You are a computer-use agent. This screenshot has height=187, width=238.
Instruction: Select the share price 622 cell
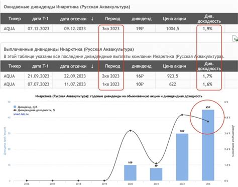(173, 84)
